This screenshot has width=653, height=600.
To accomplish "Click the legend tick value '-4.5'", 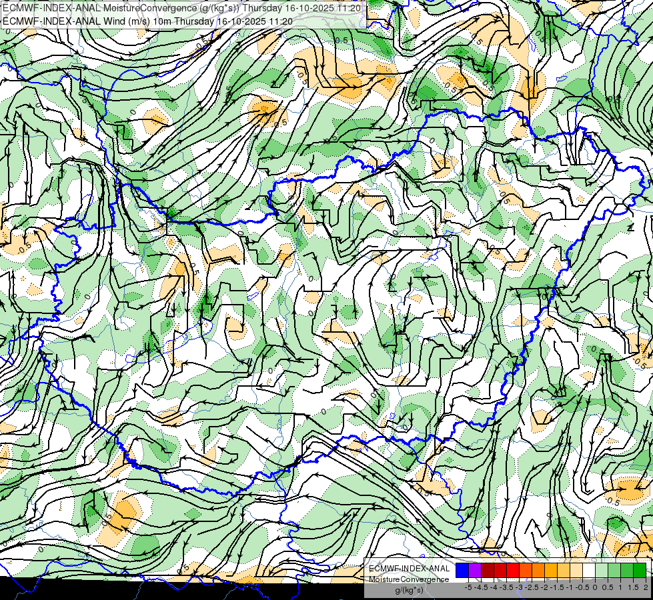I will pyautogui.click(x=481, y=587).
